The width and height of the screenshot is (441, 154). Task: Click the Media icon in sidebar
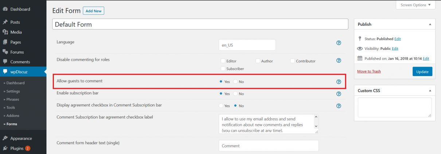coord(5,32)
